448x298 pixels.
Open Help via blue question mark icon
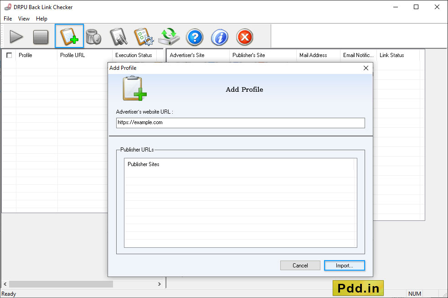pyautogui.click(x=195, y=37)
